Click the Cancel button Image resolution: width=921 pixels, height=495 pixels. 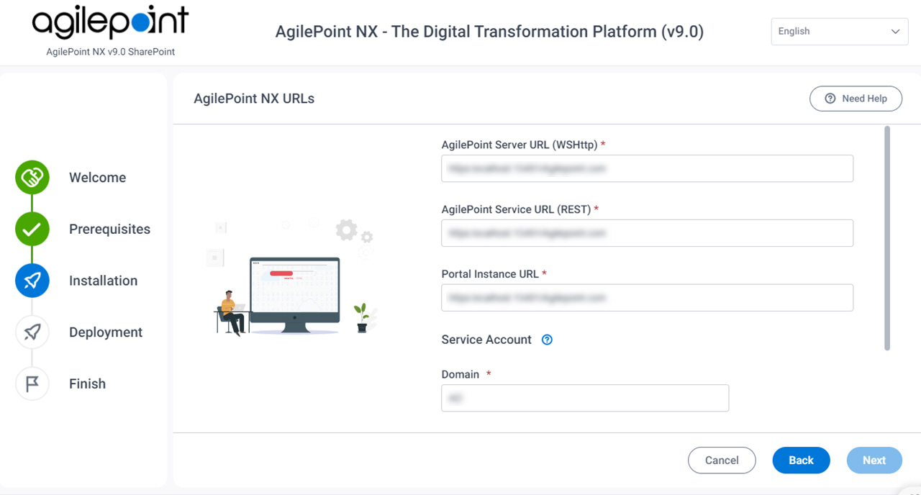(x=722, y=460)
